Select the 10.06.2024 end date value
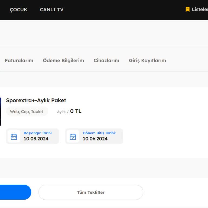Viewport: 208px width, 208px height. pyautogui.click(x=95, y=139)
